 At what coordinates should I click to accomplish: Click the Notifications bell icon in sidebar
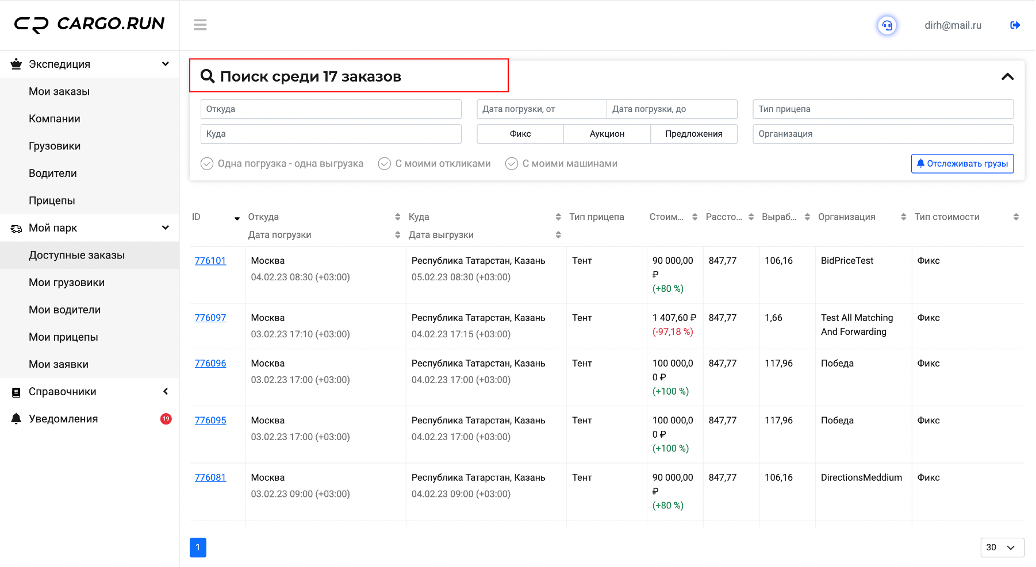16,419
